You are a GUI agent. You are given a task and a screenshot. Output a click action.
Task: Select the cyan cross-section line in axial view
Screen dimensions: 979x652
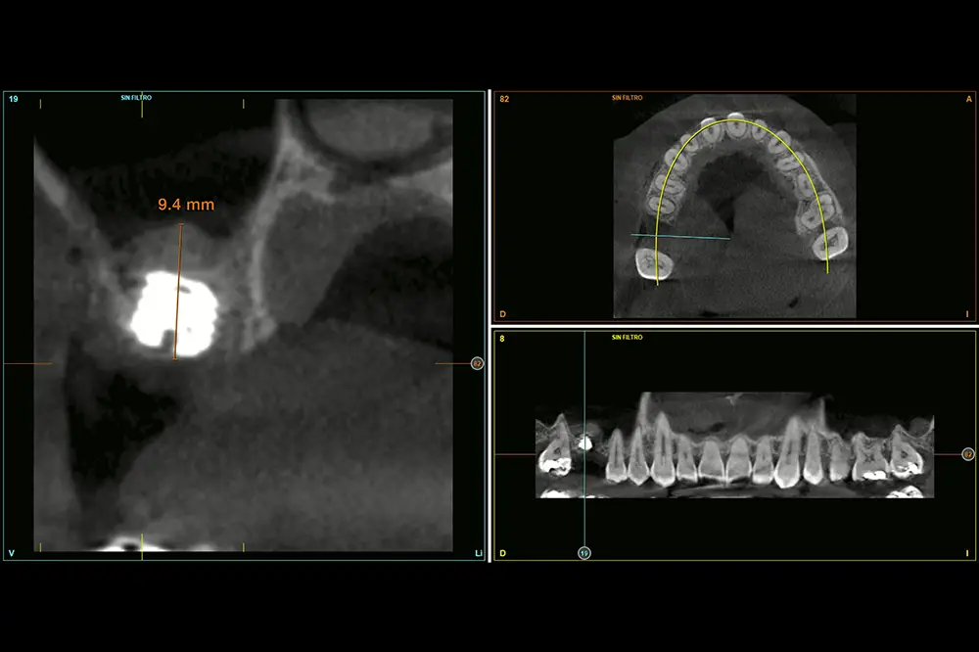(x=680, y=236)
